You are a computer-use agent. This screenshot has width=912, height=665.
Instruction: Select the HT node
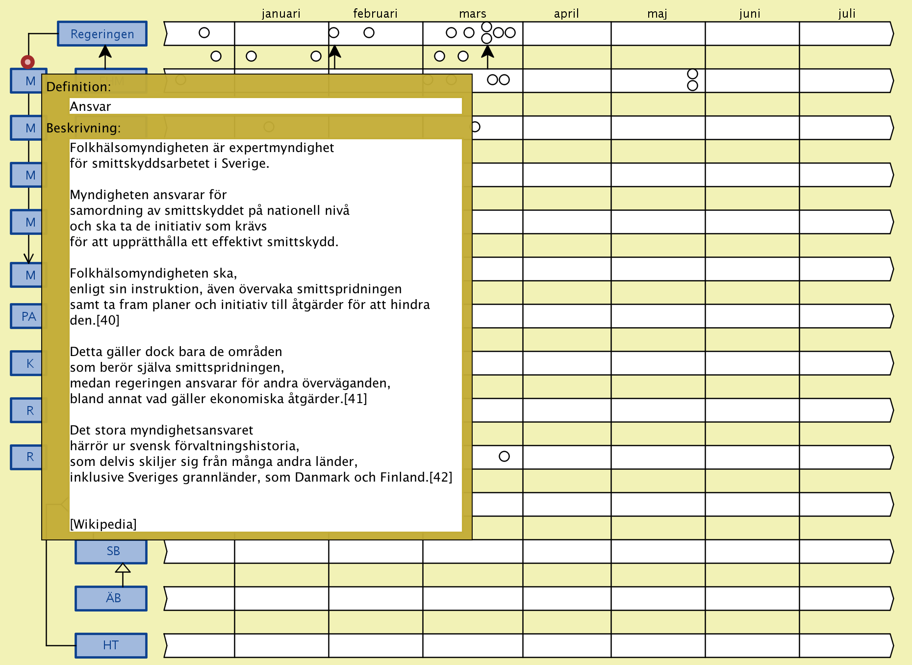click(111, 645)
